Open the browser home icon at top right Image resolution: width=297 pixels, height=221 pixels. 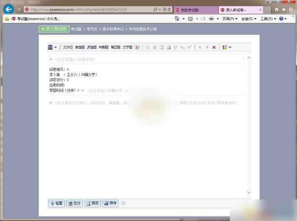point(277,9)
